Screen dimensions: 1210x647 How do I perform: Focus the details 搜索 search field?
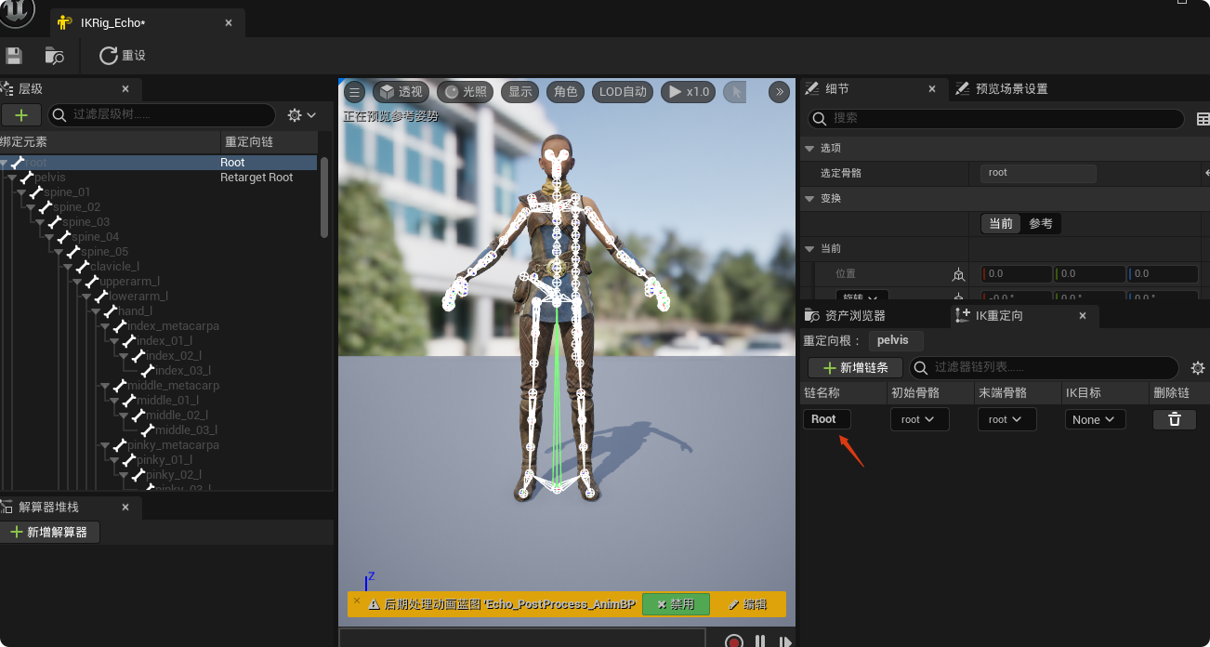coord(996,118)
